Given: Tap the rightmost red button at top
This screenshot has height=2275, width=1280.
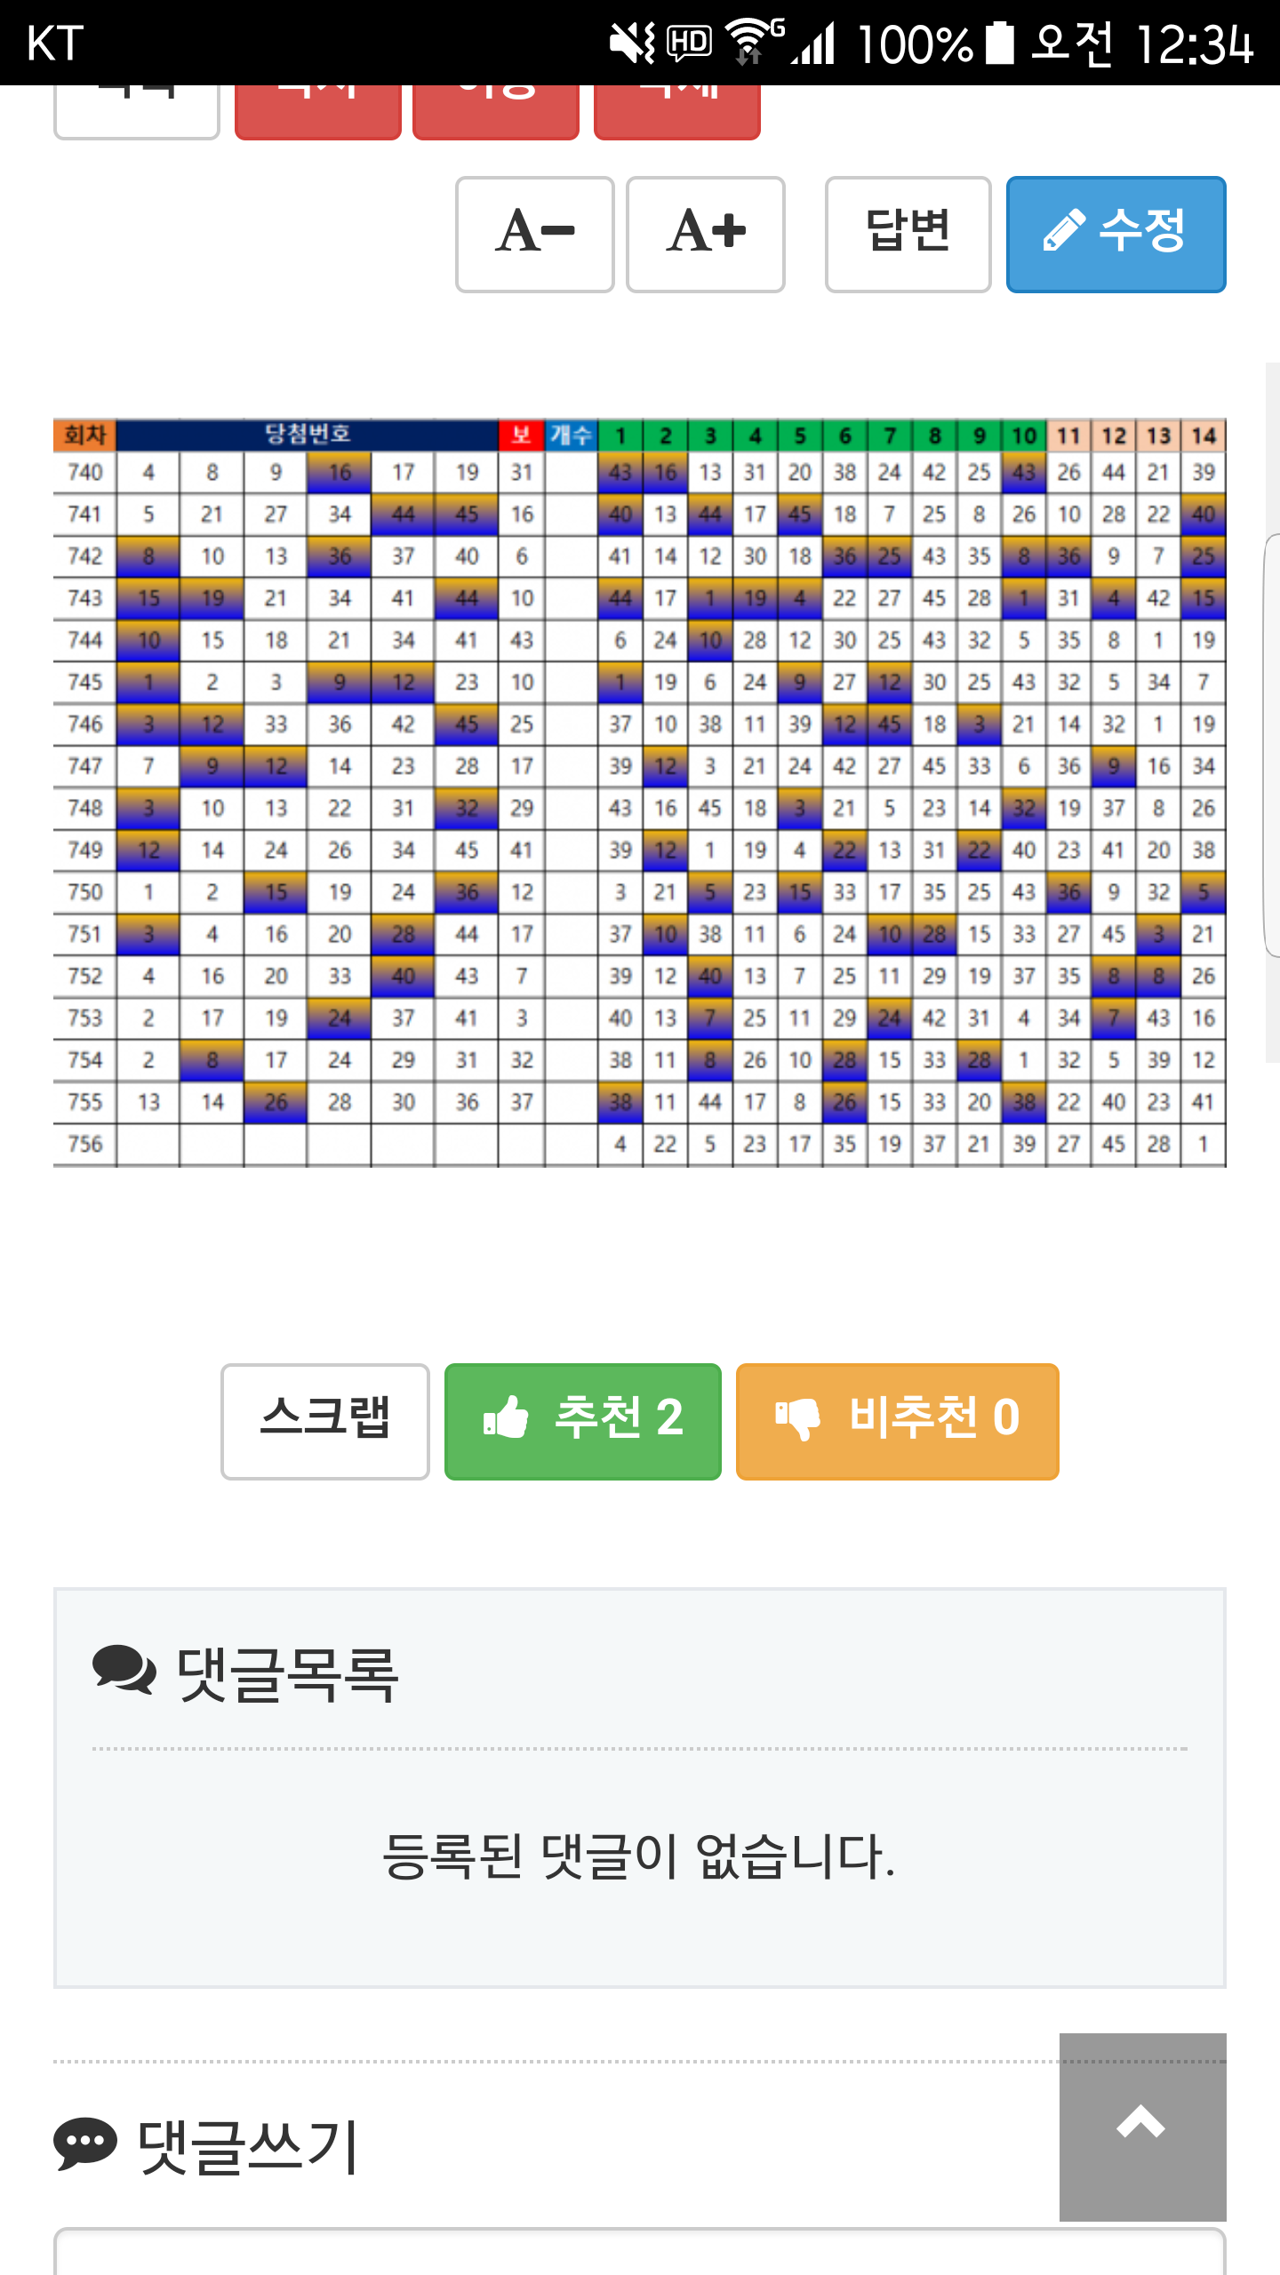Looking at the screenshot, I should (676, 112).
